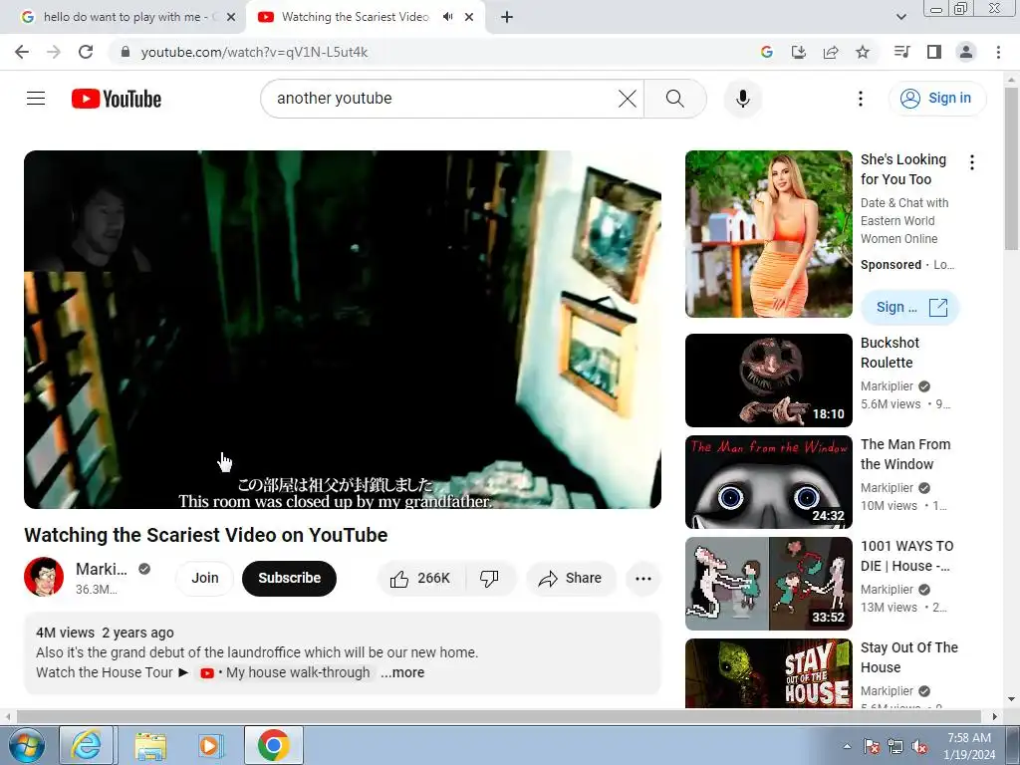This screenshot has height=765, width=1020.
Task: Click the share this page icon in toolbar
Action: pyautogui.click(x=831, y=52)
